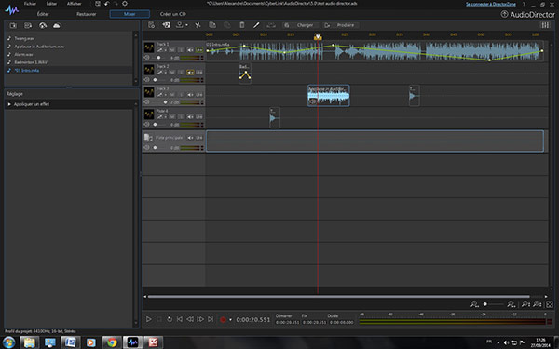Click the Track 3 thumbnail icon
This screenshot has height=349, width=559.
pos(149,92)
